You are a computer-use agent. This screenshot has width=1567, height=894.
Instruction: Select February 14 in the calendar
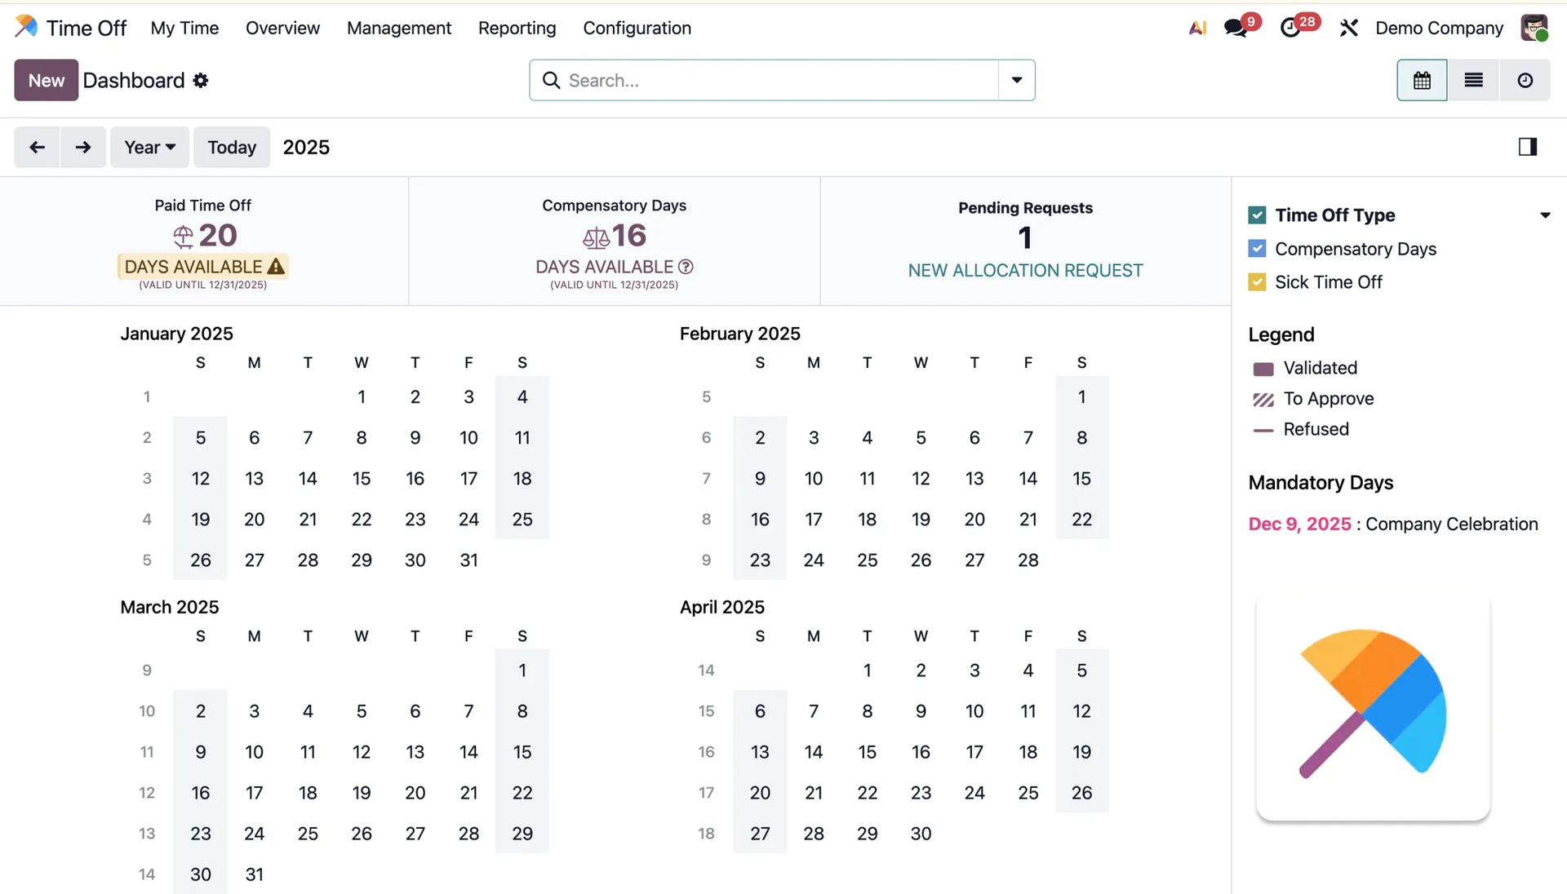(x=1028, y=478)
